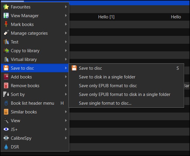Expand the Similar books submenu arrow
Viewport: 190px width, 156px height.
(x=66, y=112)
